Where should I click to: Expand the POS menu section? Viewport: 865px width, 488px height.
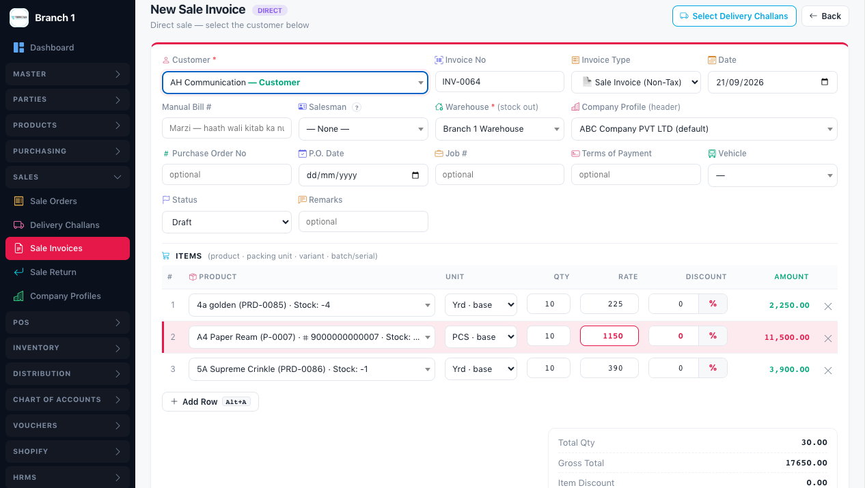tap(68, 321)
